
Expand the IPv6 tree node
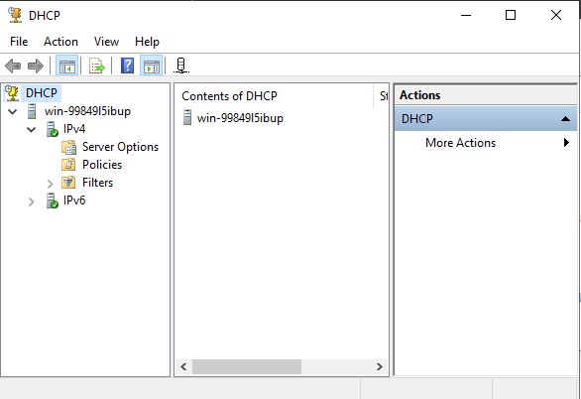point(32,201)
